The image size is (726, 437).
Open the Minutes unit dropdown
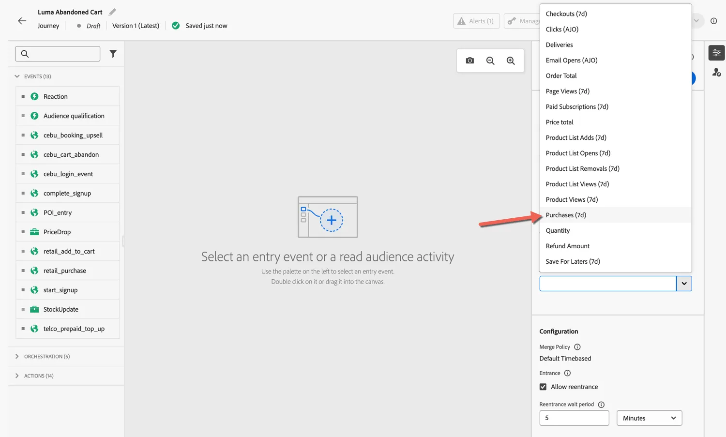click(x=649, y=418)
